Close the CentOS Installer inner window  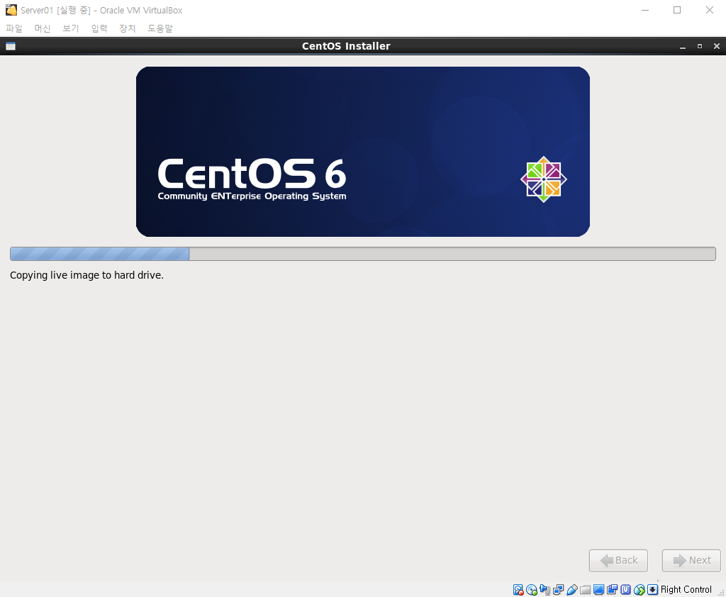(x=717, y=46)
